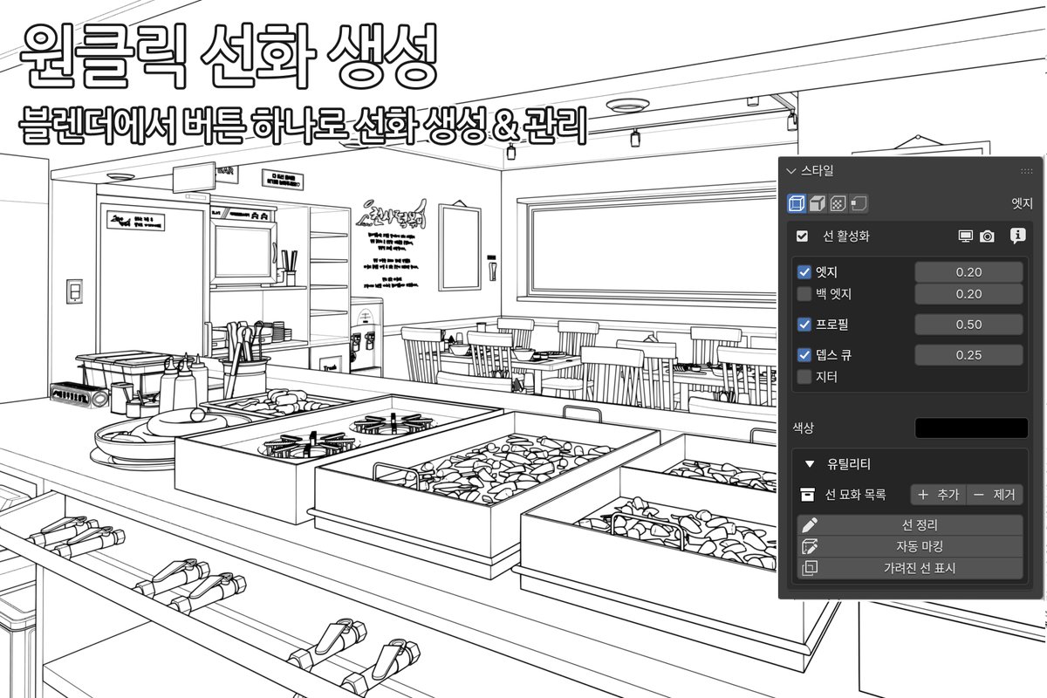Click the pencil icon on 선 정리
The image size is (1047, 698).
tap(811, 524)
